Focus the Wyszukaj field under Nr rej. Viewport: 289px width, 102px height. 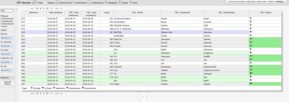click(7, 70)
